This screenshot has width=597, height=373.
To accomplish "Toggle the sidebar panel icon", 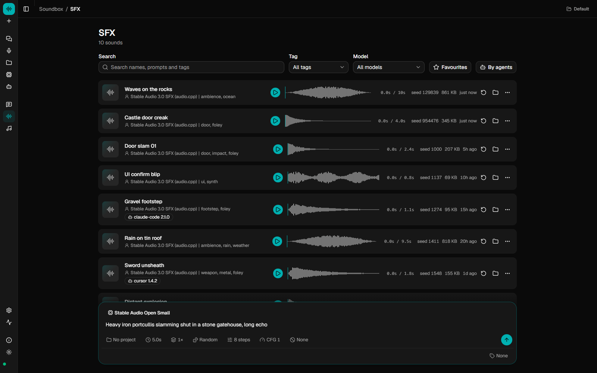I will pos(26,9).
